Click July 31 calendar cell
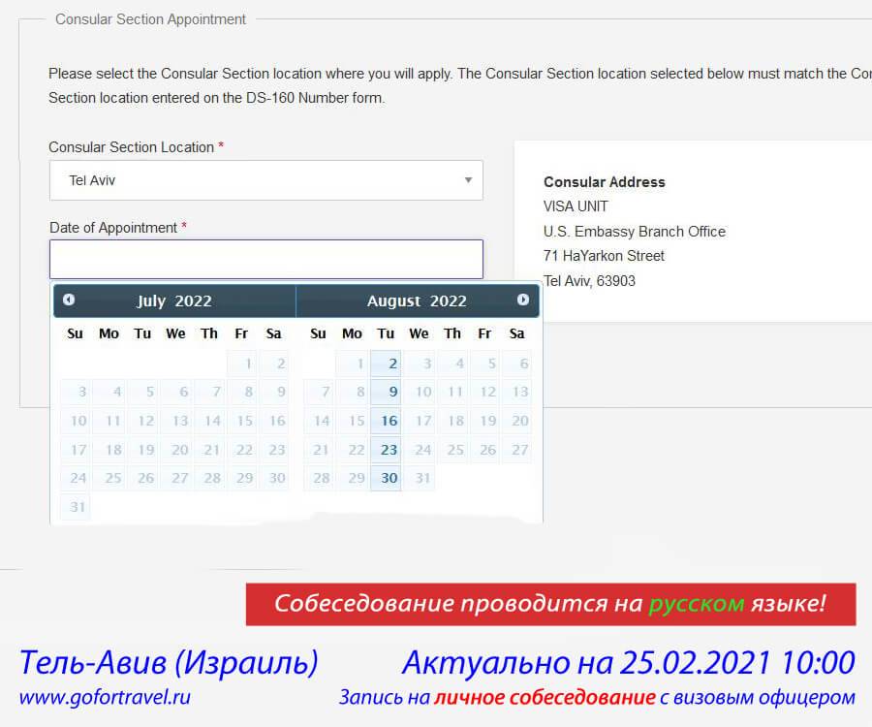Viewport: 872px width, 727px height. [77, 506]
